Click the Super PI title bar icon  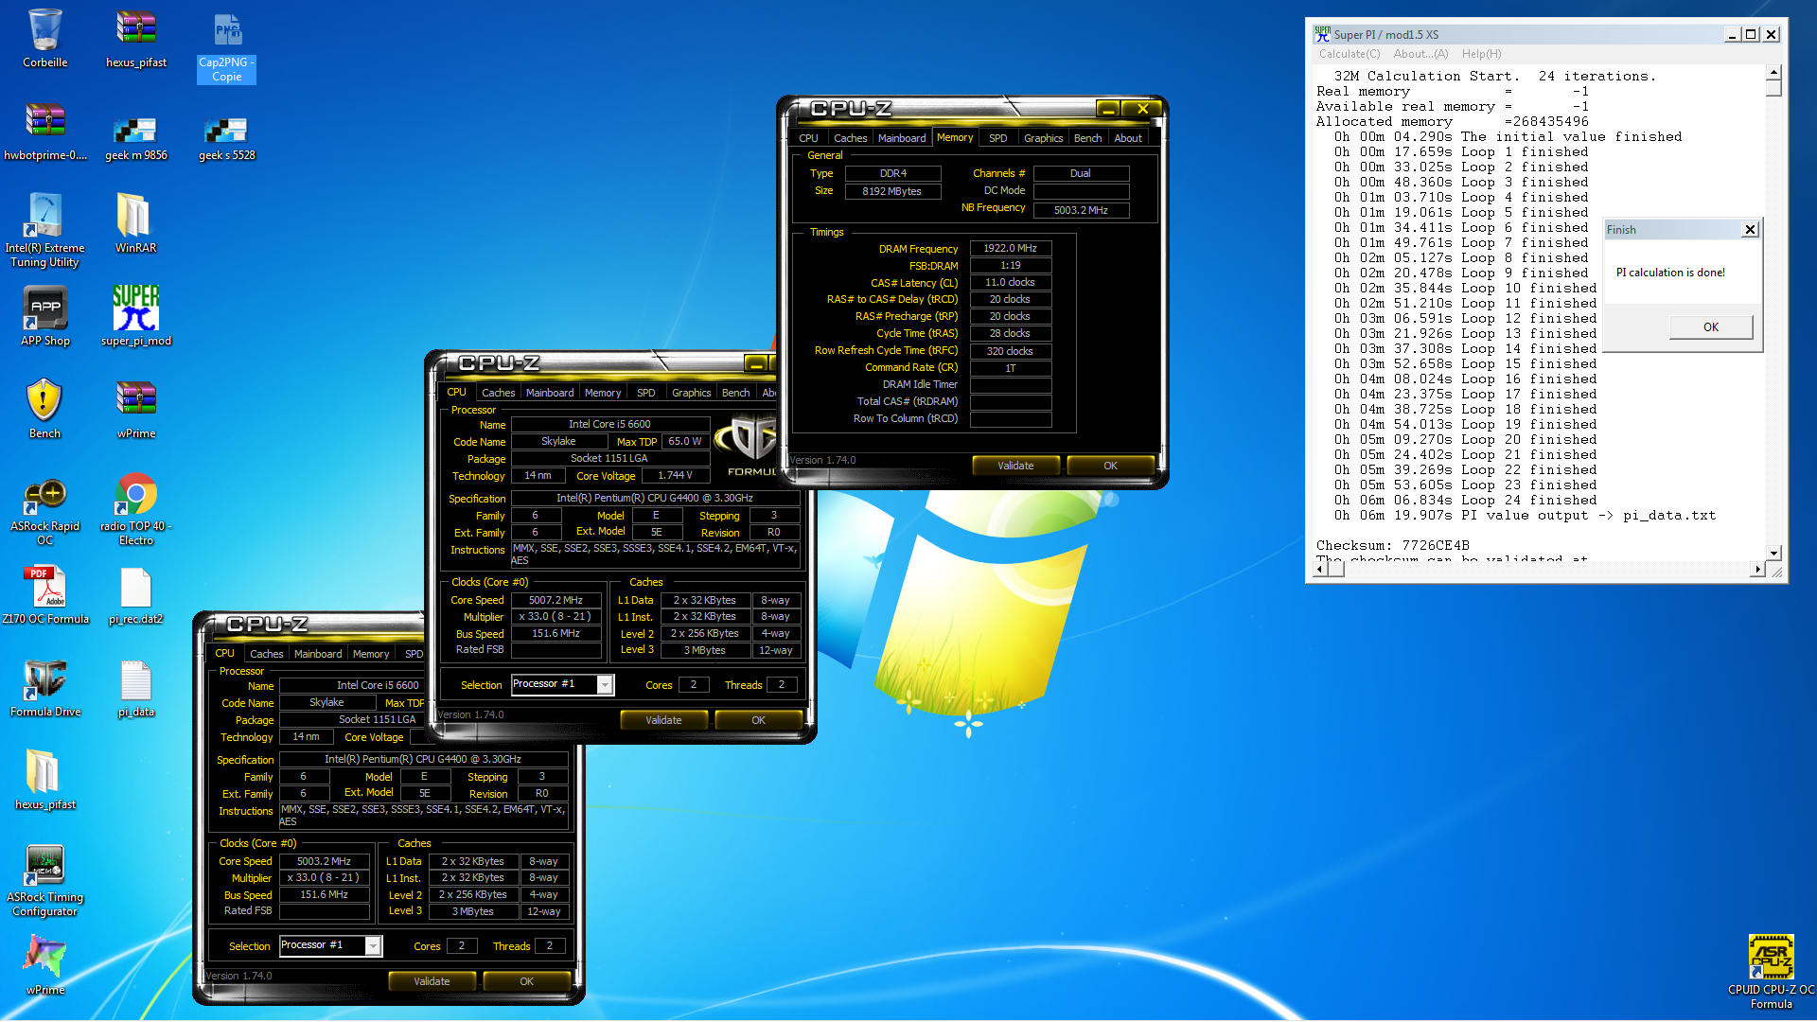click(x=1322, y=34)
